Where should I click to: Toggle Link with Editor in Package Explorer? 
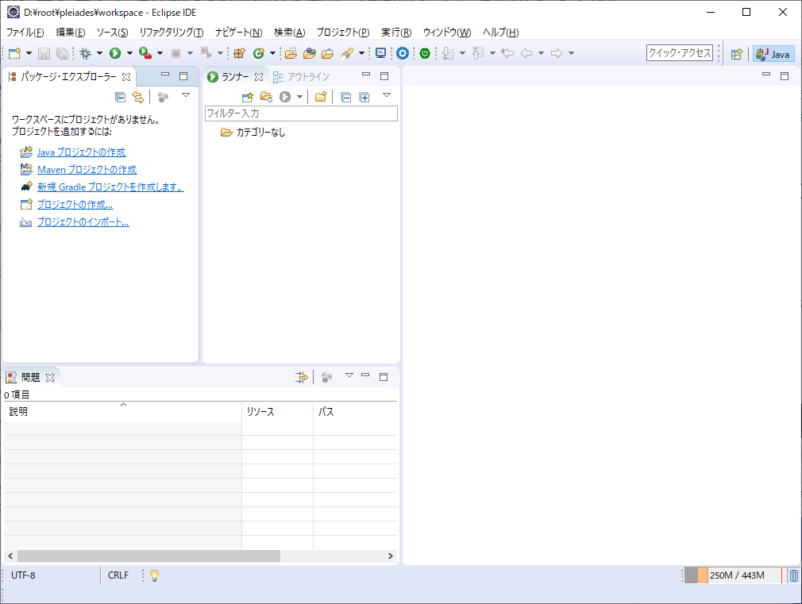137,96
